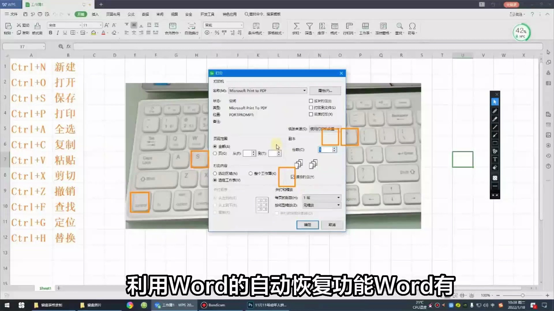Click the Conditional Formatting (条件格式) icon

coord(256,29)
